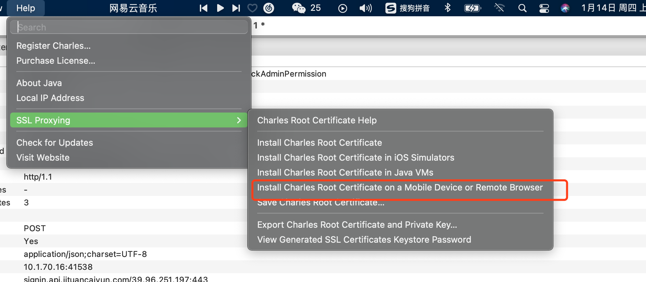This screenshot has width=646, height=282.
Task: Open the Help menu bar item
Action: pos(26,8)
